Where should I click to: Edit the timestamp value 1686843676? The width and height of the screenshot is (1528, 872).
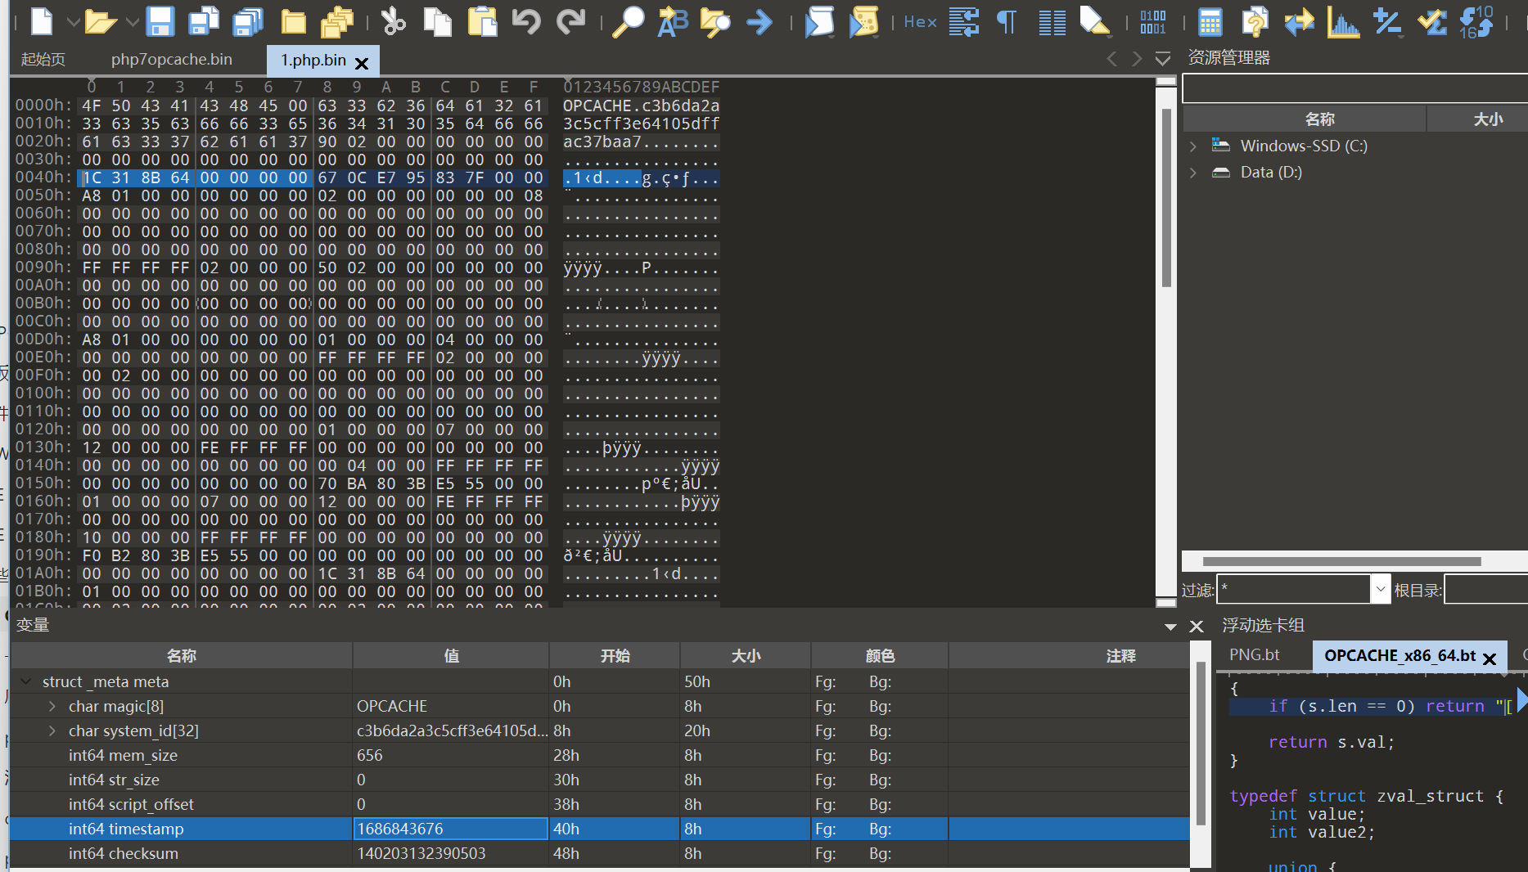pos(450,829)
